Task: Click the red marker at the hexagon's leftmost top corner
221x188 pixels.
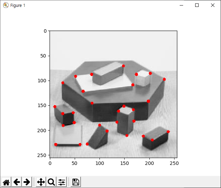Action: click(x=63, y=83)
